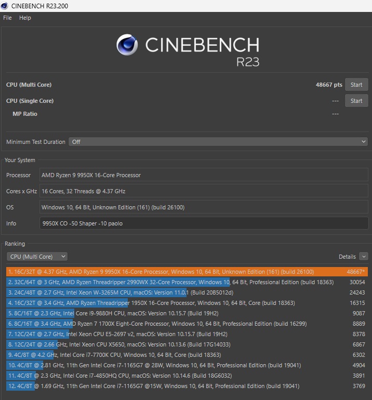Select rank 3 Xeon W-3265M row
This screenshot has width=372, height=400.
pos(187,292)
